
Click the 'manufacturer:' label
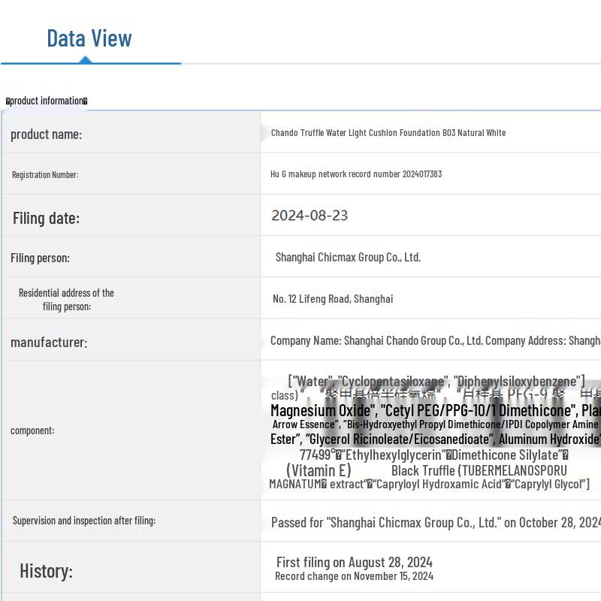point(49,343)
